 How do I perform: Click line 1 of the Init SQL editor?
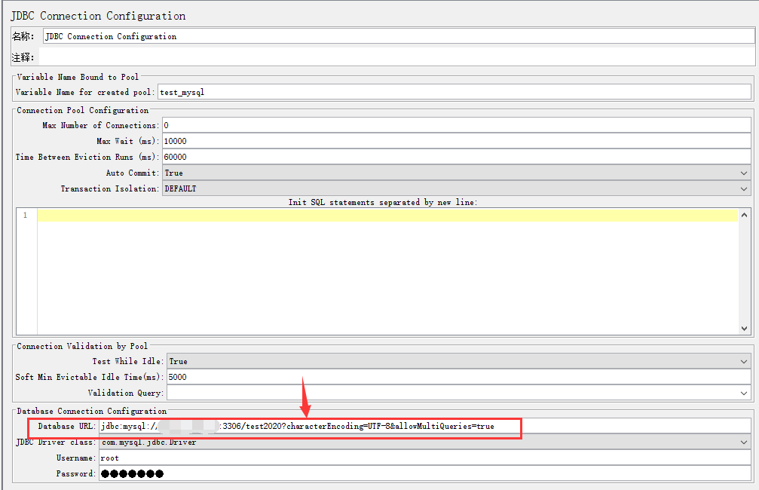(387, 216)
